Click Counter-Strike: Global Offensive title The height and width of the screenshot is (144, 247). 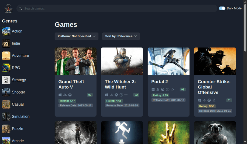(214, 87)
